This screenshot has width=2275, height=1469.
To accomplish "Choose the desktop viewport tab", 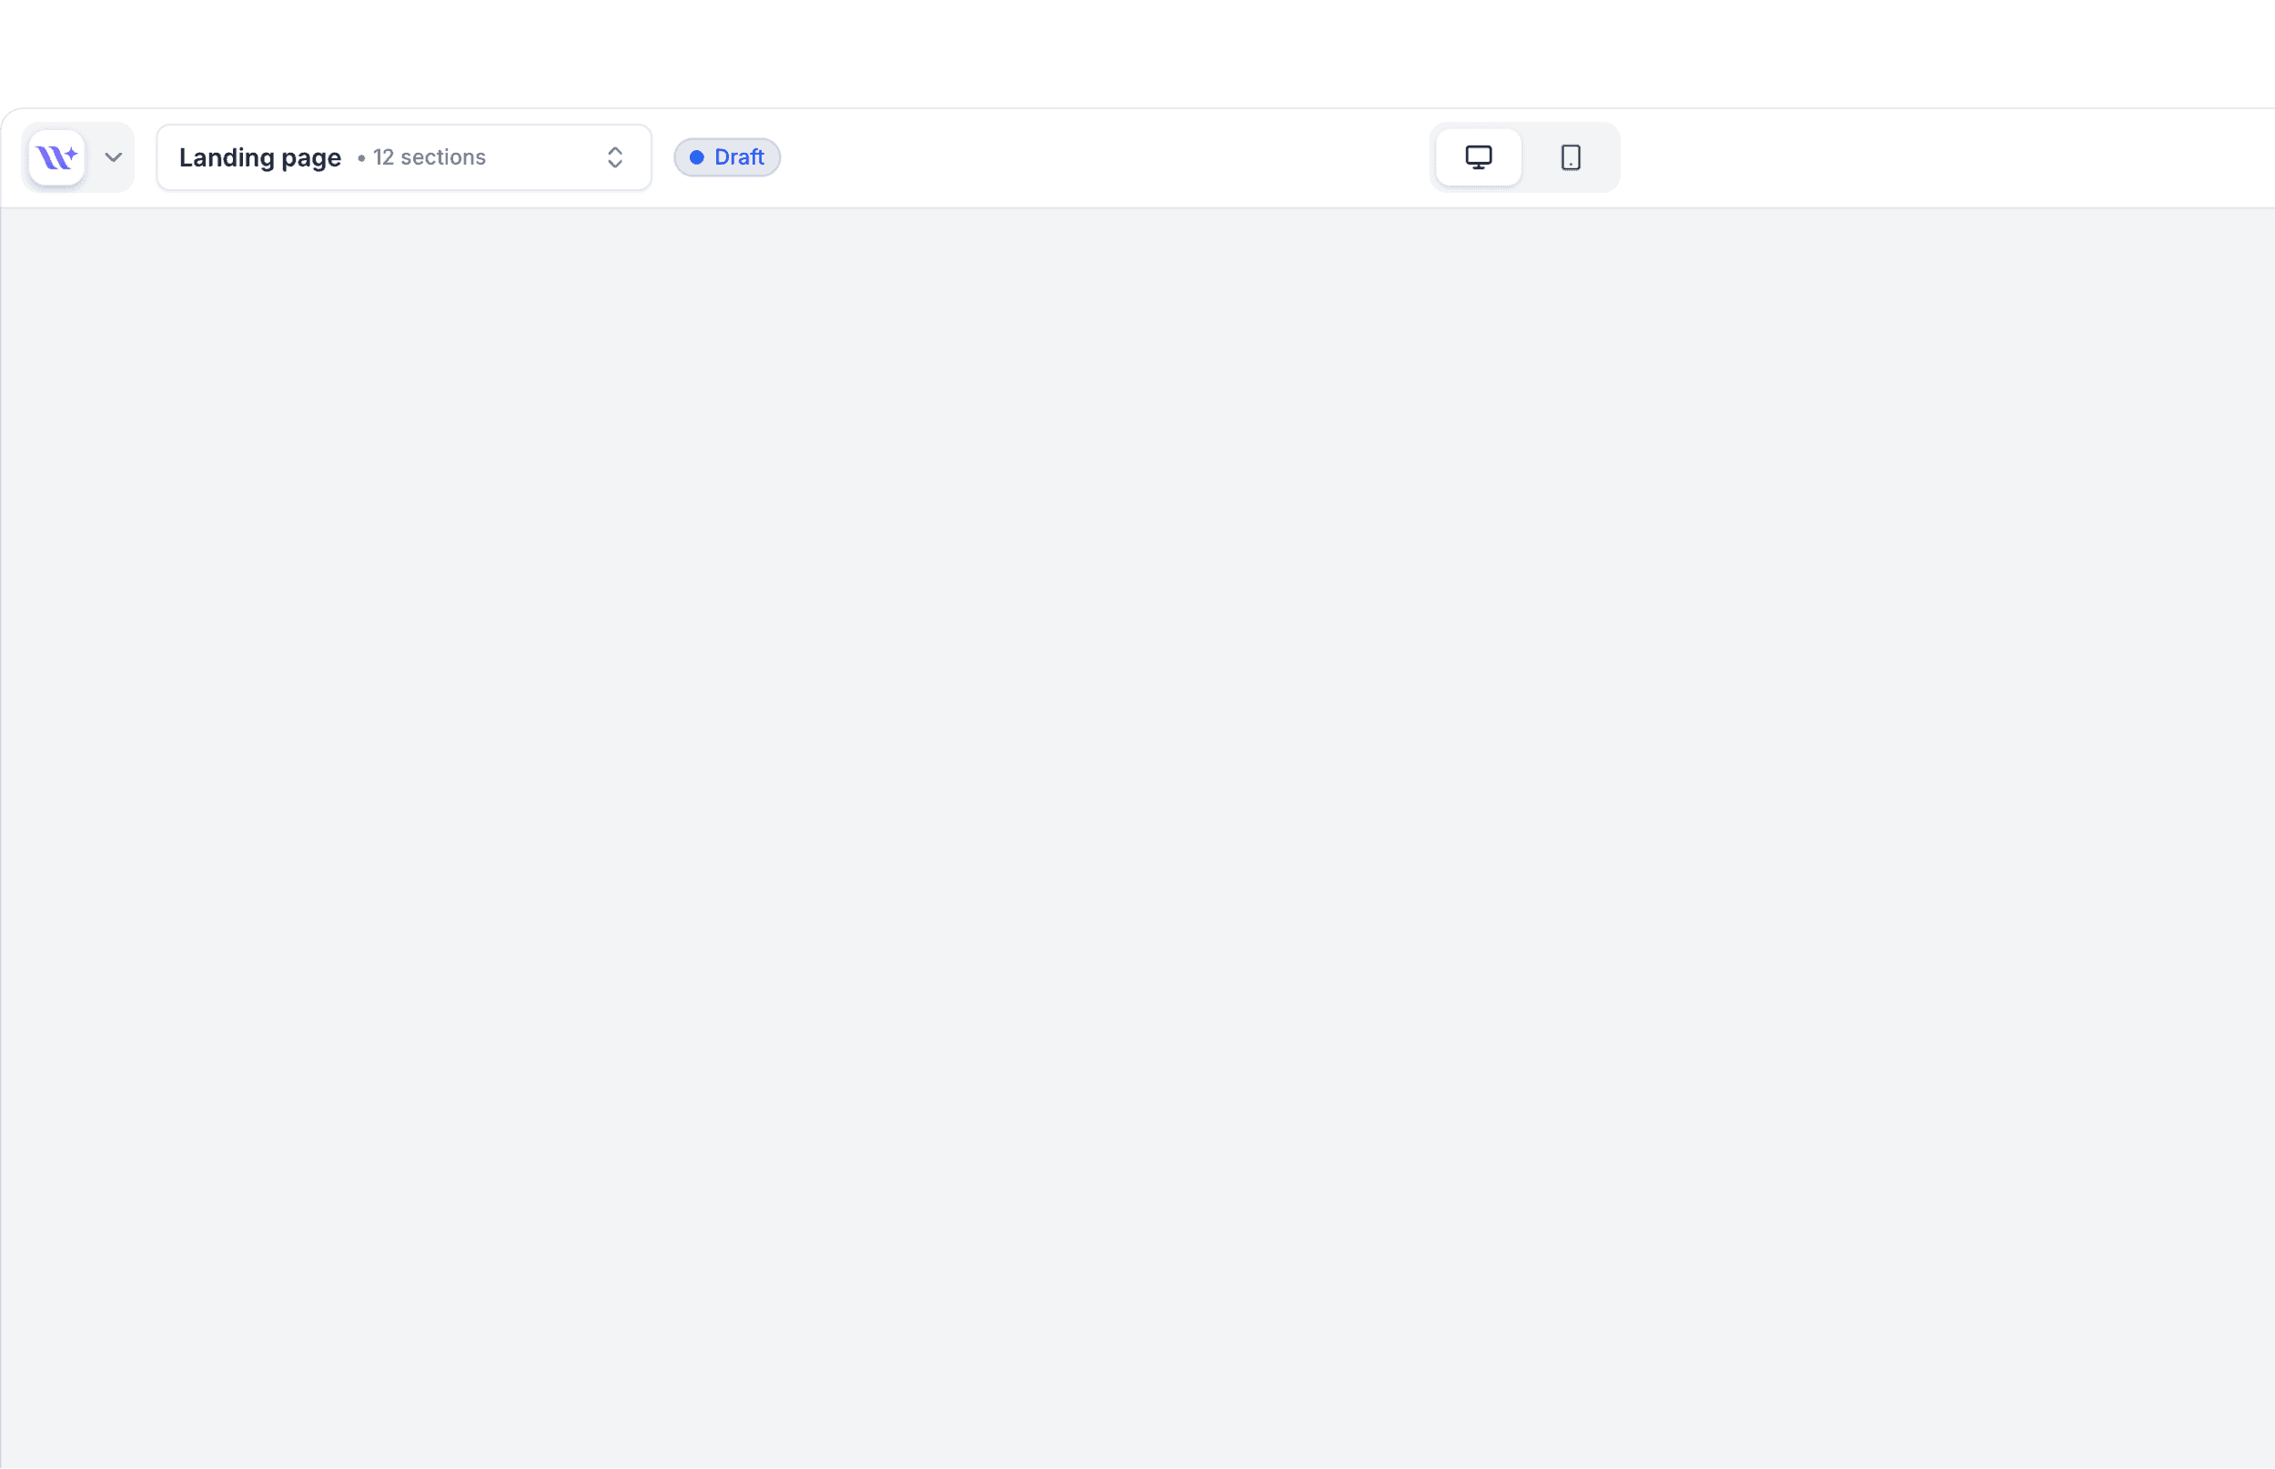I will 1478,157.
